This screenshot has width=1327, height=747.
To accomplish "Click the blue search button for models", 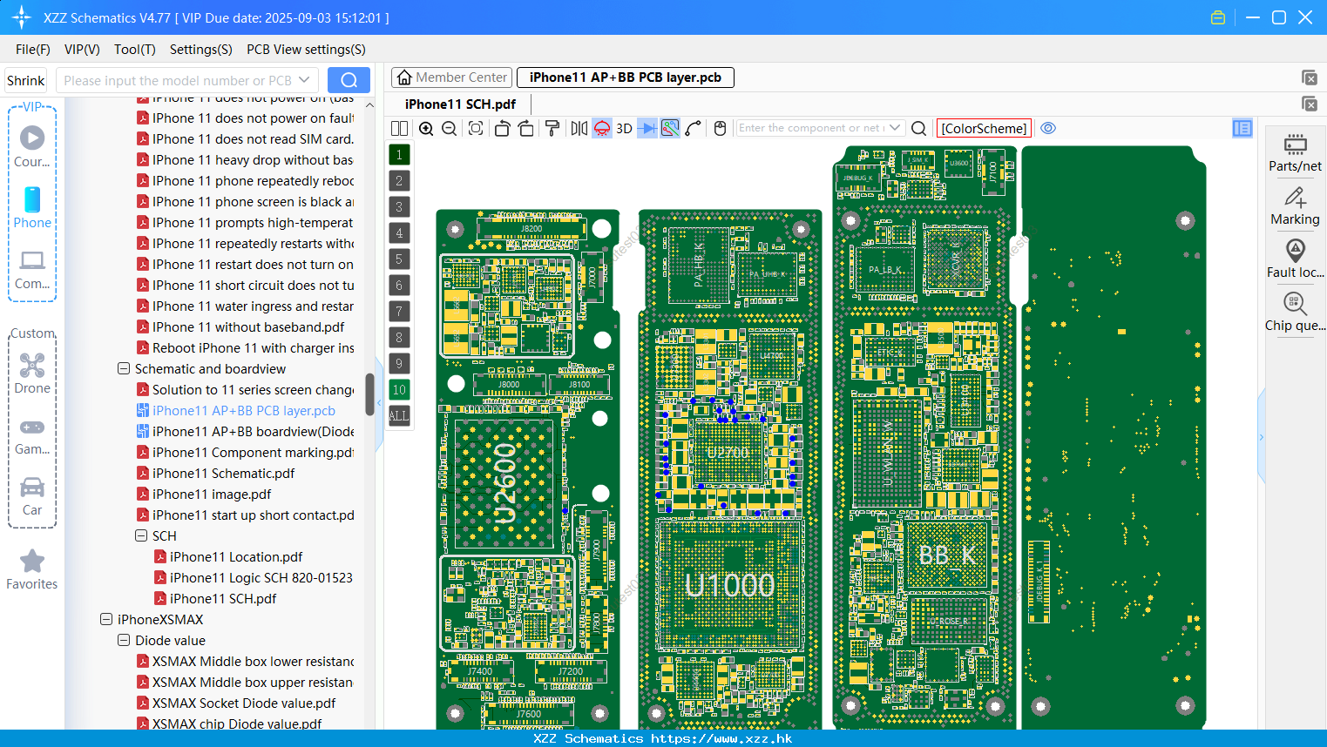I will [349, 80].
